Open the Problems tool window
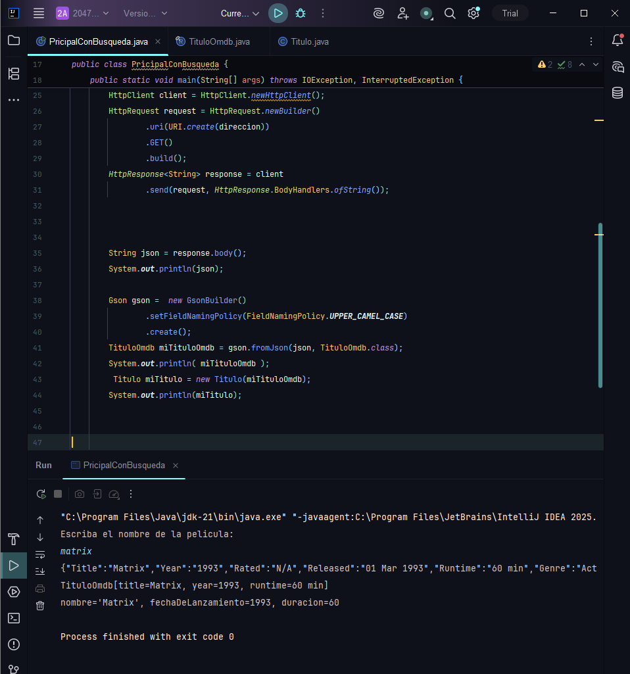The image size is (630, 674). pos(14,644)
